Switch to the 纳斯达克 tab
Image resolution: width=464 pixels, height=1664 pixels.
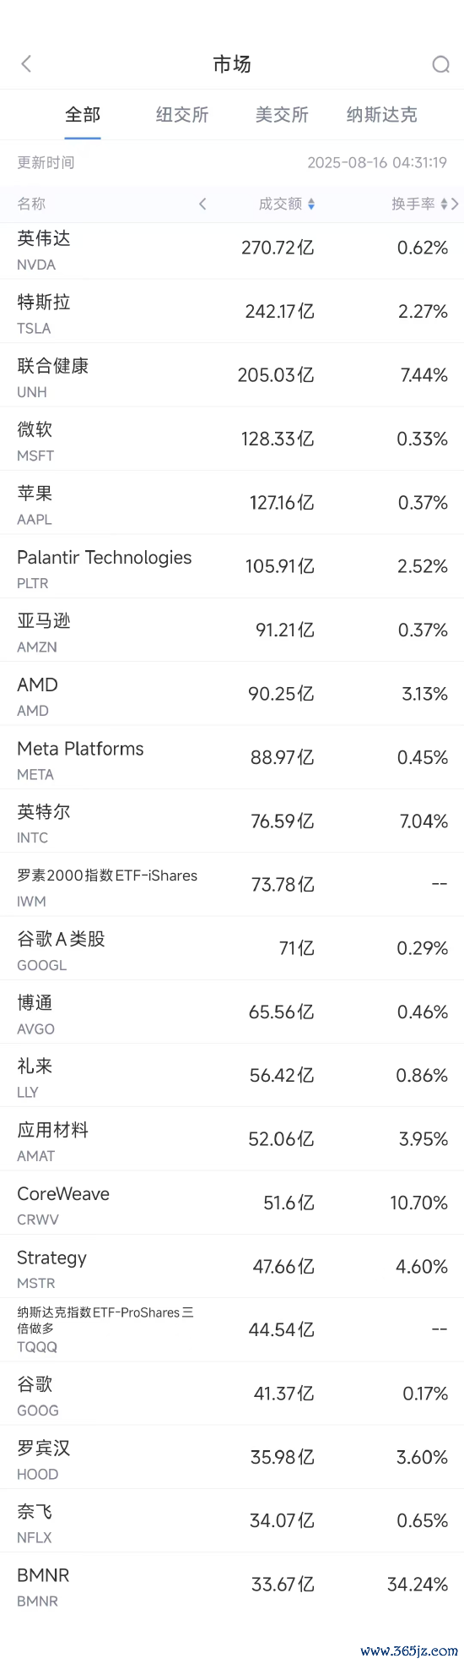[382, 115]
